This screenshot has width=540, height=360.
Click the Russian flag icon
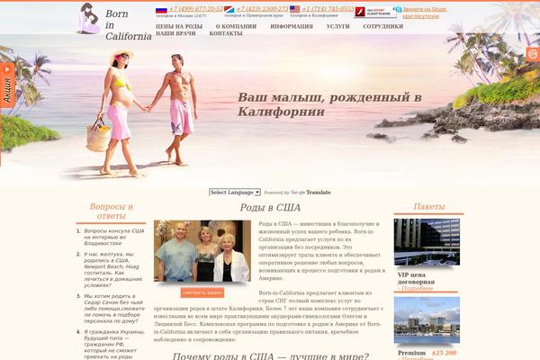tap(161, 10)
